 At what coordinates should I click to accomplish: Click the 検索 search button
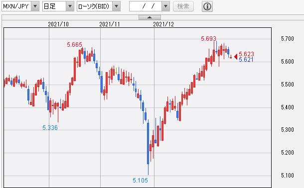point(183,6)
